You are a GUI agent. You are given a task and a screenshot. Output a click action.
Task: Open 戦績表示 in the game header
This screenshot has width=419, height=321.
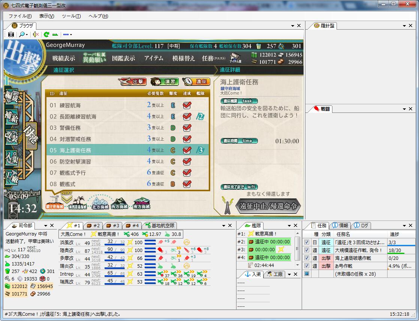(63, 58)
